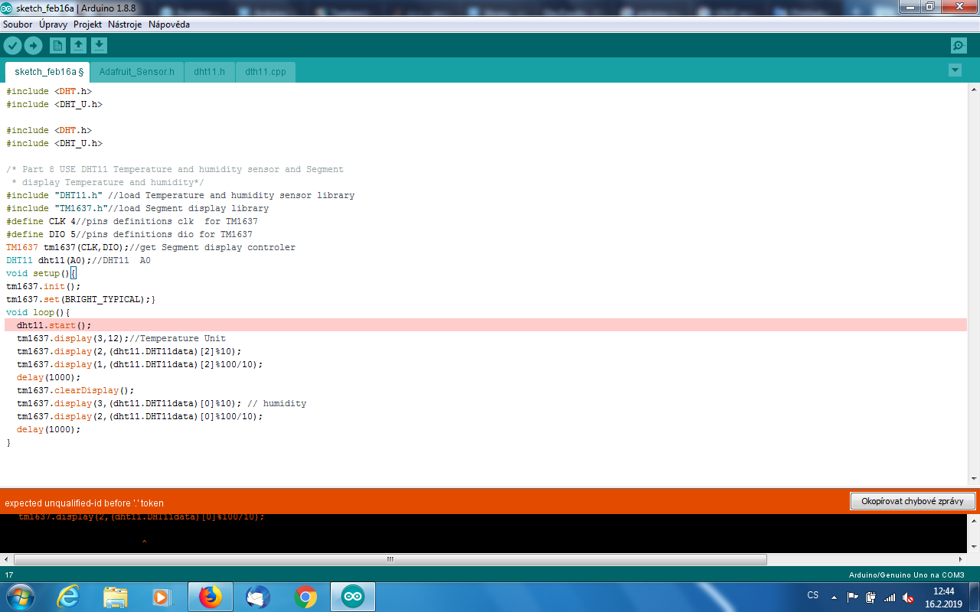Click the Arduino icon in taskbar
980x612 pixels.
click(353, 597)
